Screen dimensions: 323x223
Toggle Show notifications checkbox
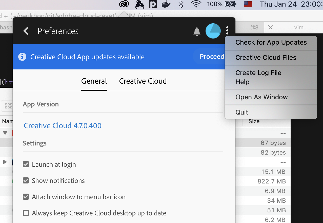(x=26, y=181)
